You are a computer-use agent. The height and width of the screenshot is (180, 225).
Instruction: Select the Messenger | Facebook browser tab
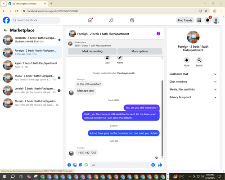27,4
